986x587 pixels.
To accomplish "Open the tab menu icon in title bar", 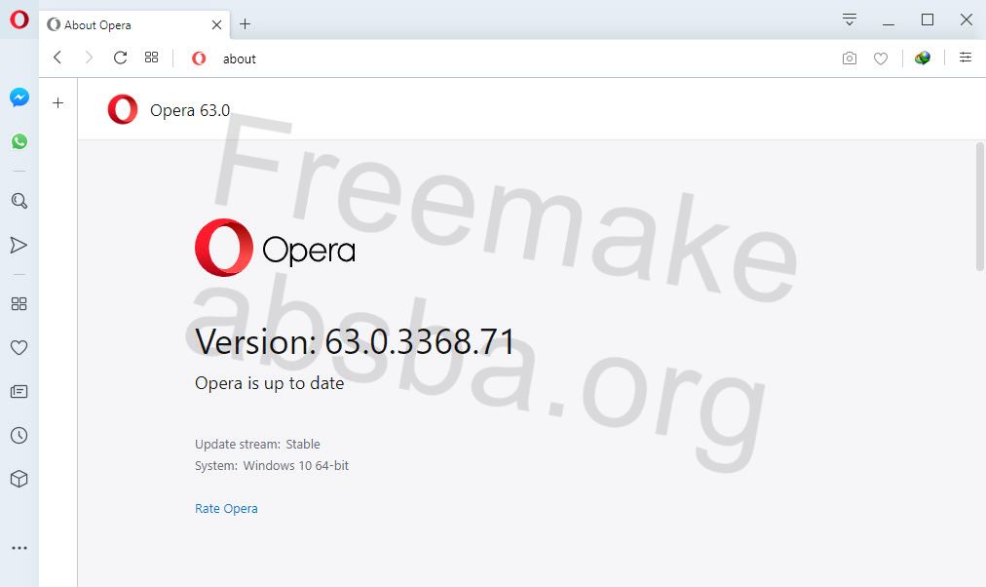I will click(x=850, y=20).
